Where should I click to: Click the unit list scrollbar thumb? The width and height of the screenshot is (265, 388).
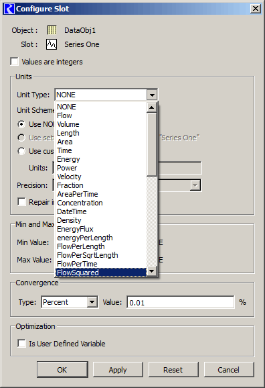pos(151,144)
